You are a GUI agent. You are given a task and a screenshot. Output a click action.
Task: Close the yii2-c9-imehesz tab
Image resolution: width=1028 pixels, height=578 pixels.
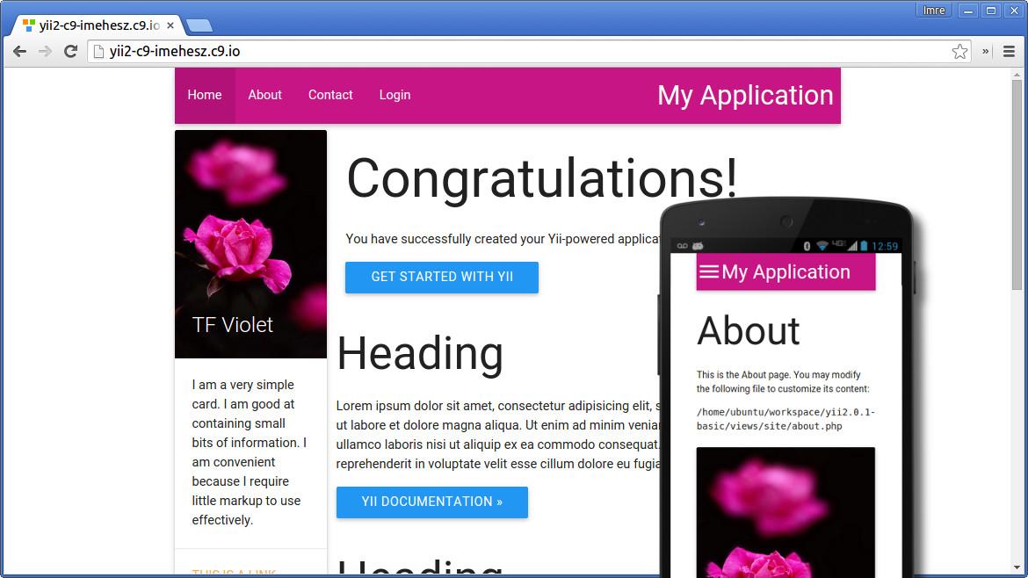point(172,25)
